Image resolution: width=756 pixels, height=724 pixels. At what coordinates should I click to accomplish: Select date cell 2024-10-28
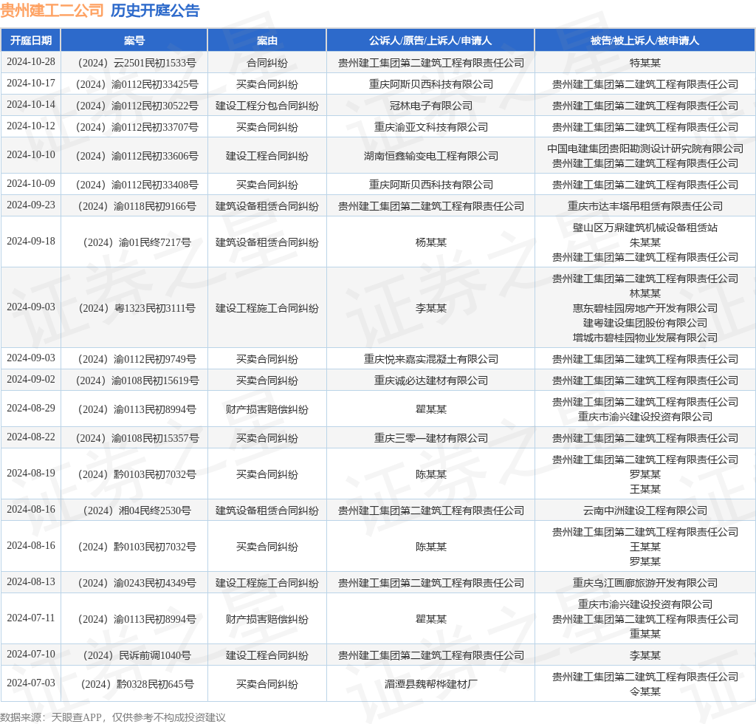31,62
